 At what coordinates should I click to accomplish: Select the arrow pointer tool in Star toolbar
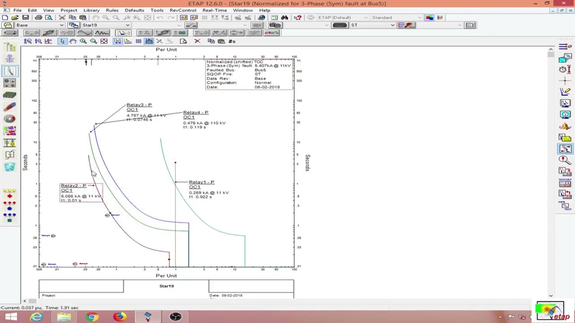click(62, 41)
